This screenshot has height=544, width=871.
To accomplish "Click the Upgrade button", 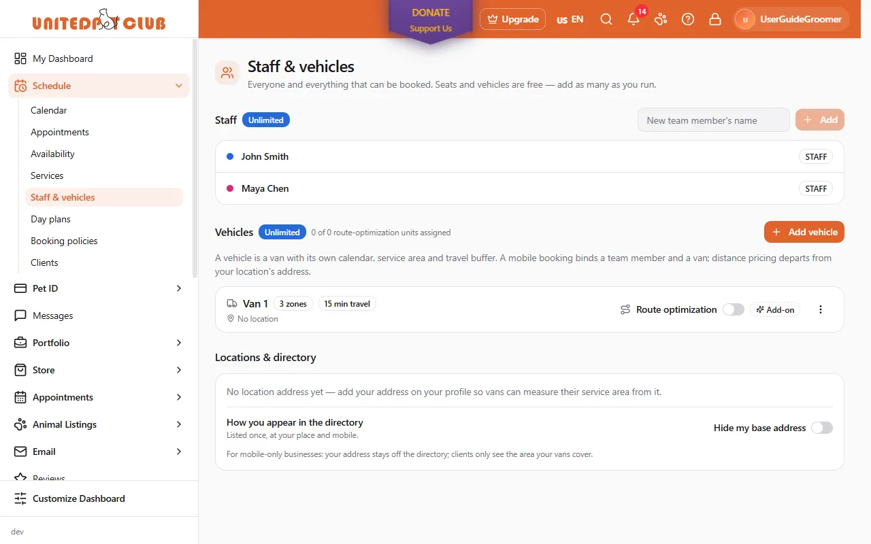I will click(x=513, y=19).
